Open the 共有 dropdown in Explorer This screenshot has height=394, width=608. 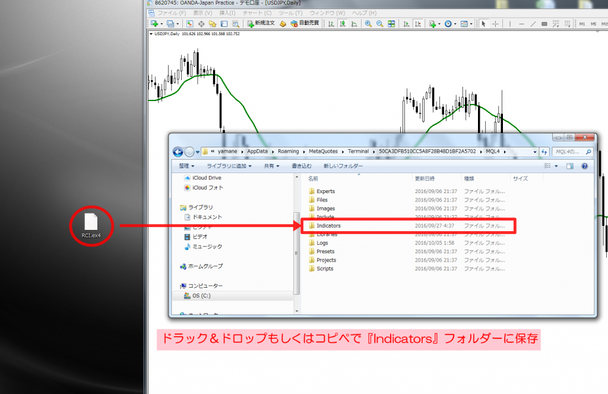(x=271, y=166)
